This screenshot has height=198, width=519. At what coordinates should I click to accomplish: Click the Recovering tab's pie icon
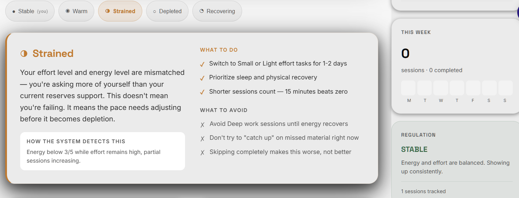pyautogui.click(x=201, y=11)
